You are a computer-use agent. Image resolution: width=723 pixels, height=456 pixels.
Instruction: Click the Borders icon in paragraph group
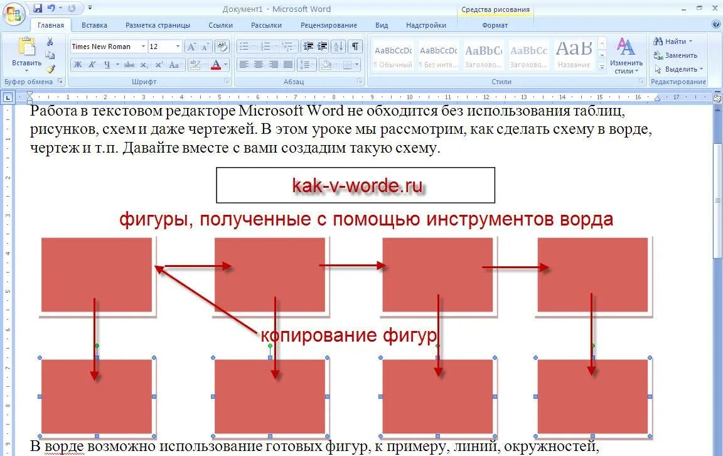347,65
